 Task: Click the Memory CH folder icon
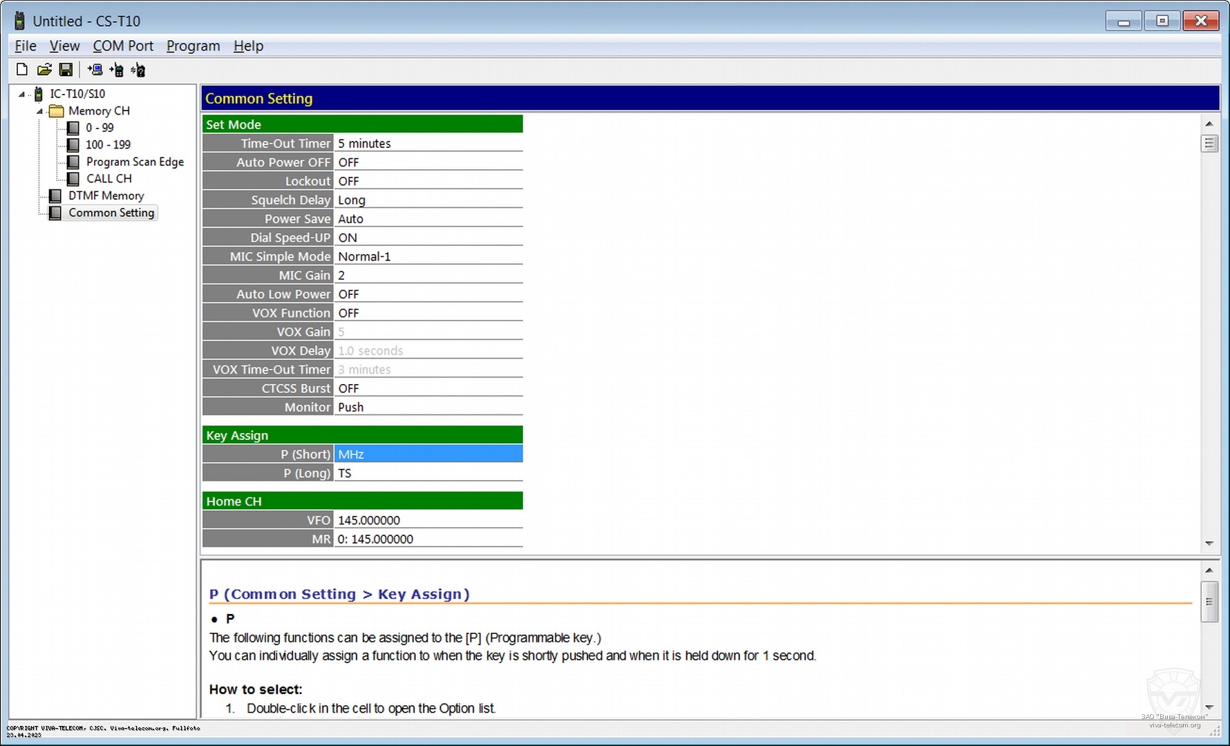57,111
